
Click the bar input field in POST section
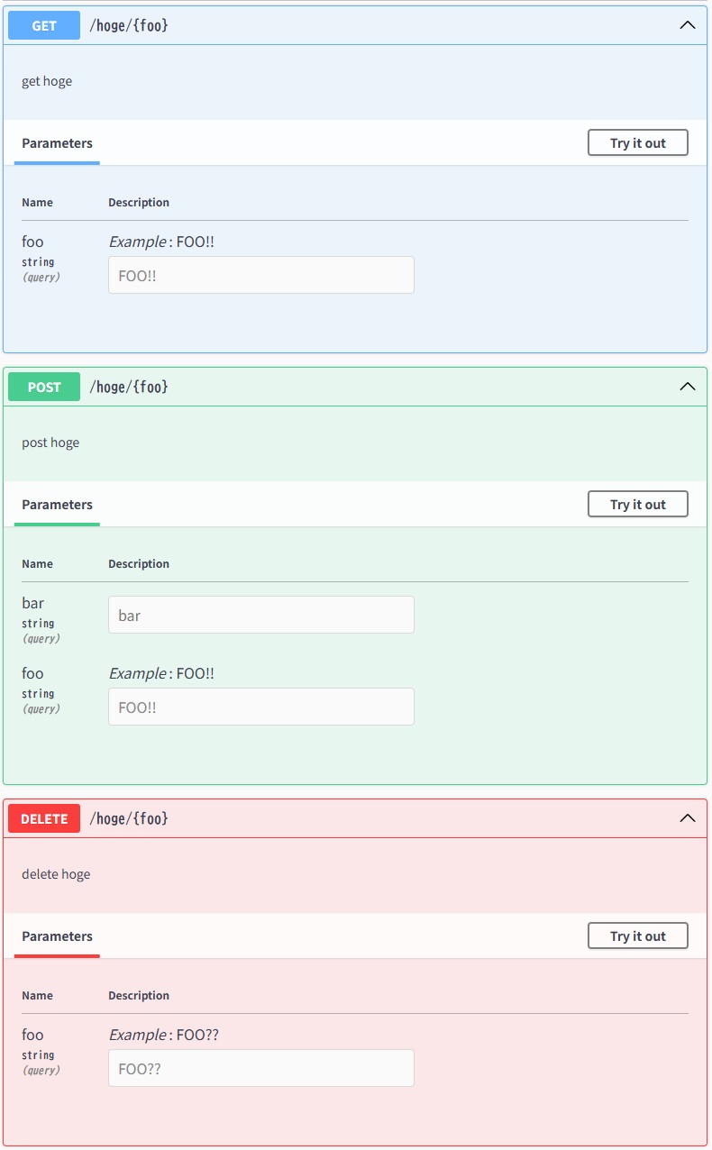260,615
